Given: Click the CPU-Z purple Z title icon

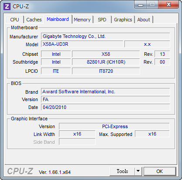Looking at the screenshot, I should pos(7,7).
